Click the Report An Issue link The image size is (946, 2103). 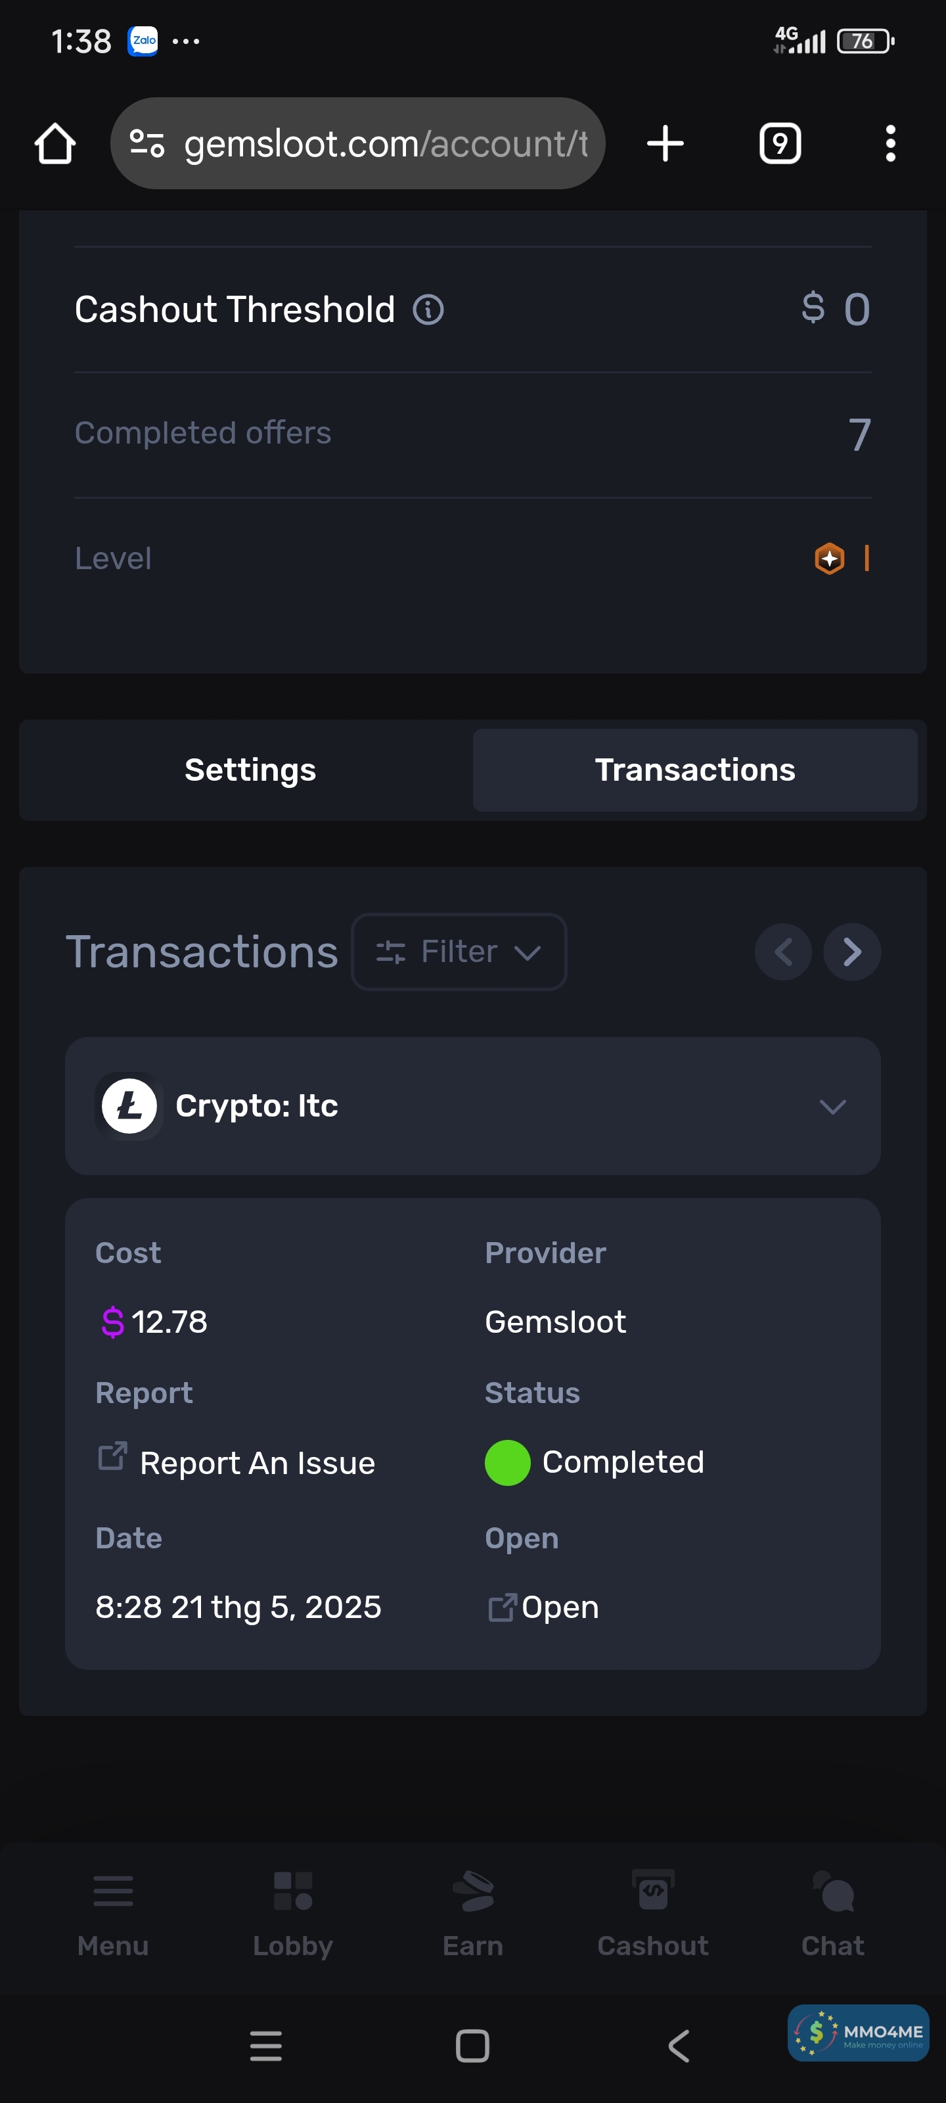pos(256,1463)
